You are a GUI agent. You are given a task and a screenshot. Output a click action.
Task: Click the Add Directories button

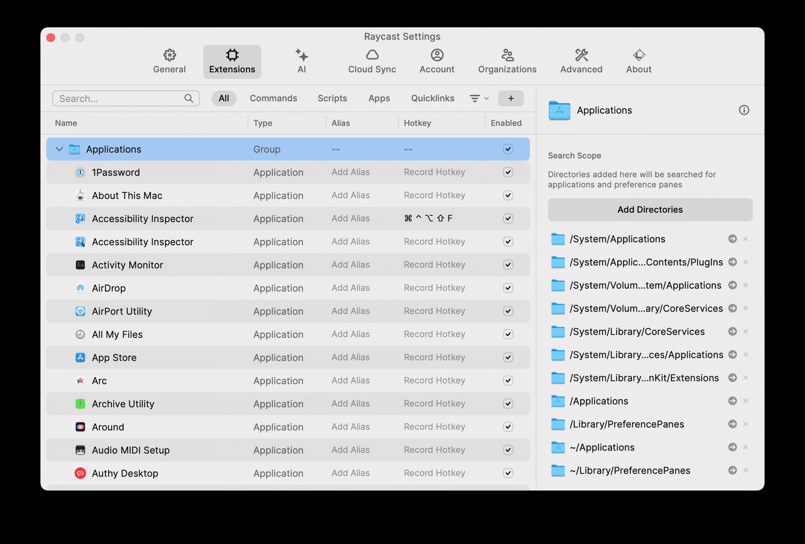point(649,210)
